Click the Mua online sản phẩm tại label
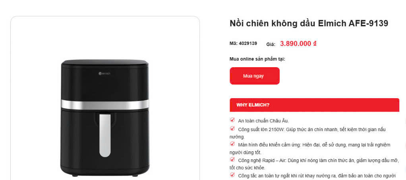Screen dimensions: 406x180 [x=257, y=59]
